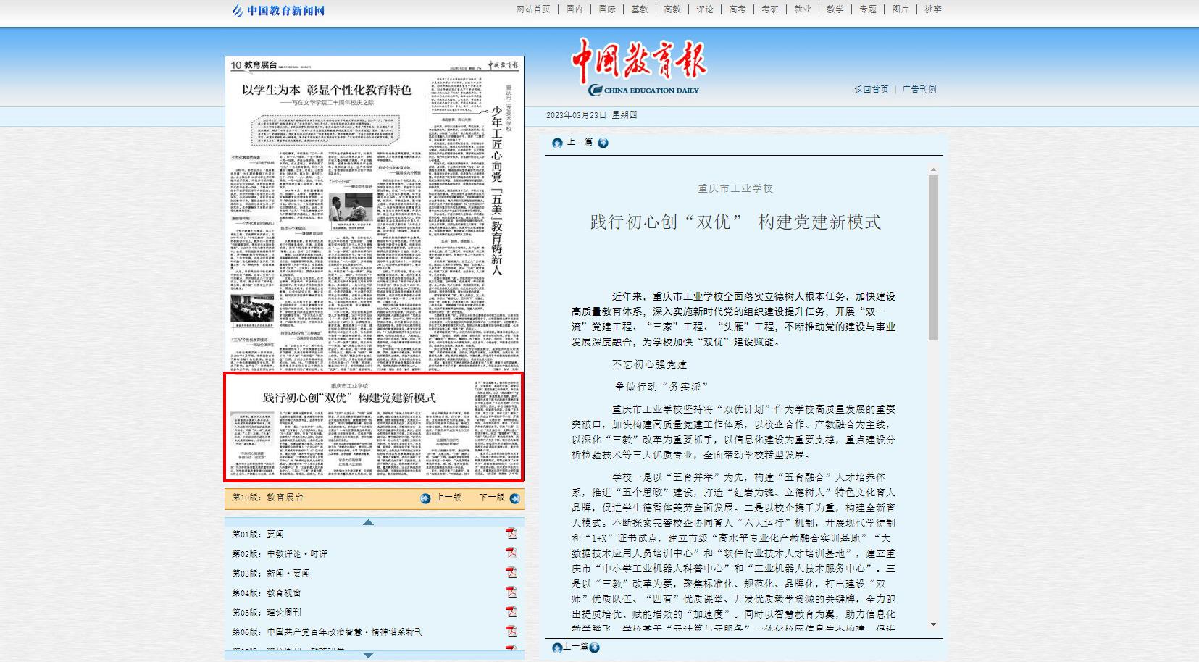Click the blue 下一版 arrow icon
1199x662 pixels.
point(514,498)
